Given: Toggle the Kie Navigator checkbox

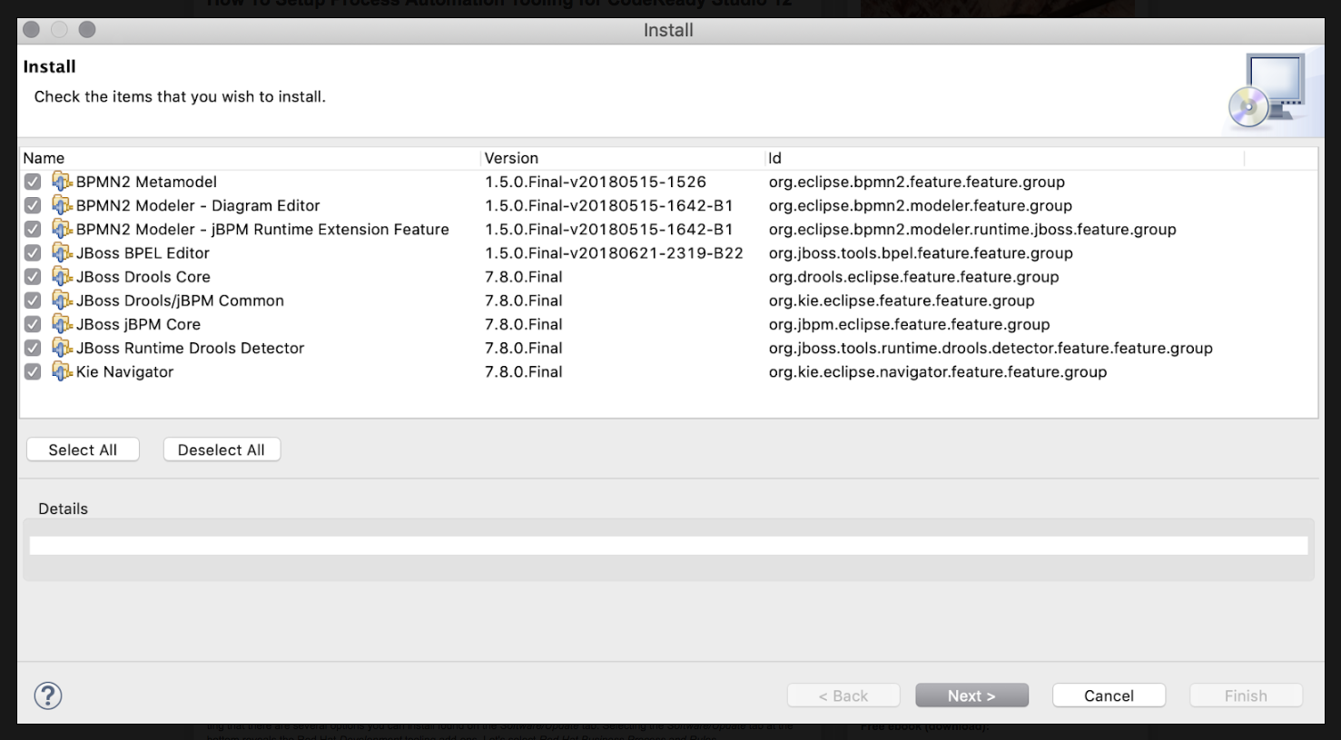Looking at the screenshot, I should 33,371.
